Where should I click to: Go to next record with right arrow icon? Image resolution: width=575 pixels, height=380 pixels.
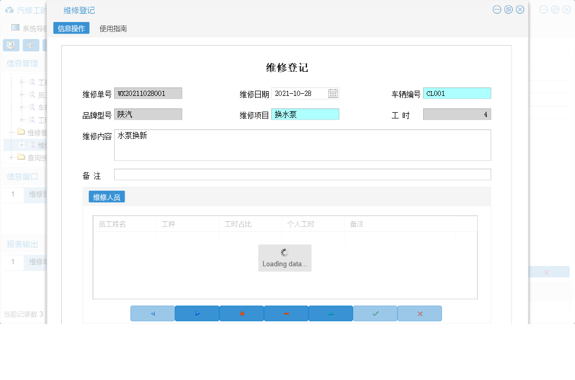coord(197,313)
